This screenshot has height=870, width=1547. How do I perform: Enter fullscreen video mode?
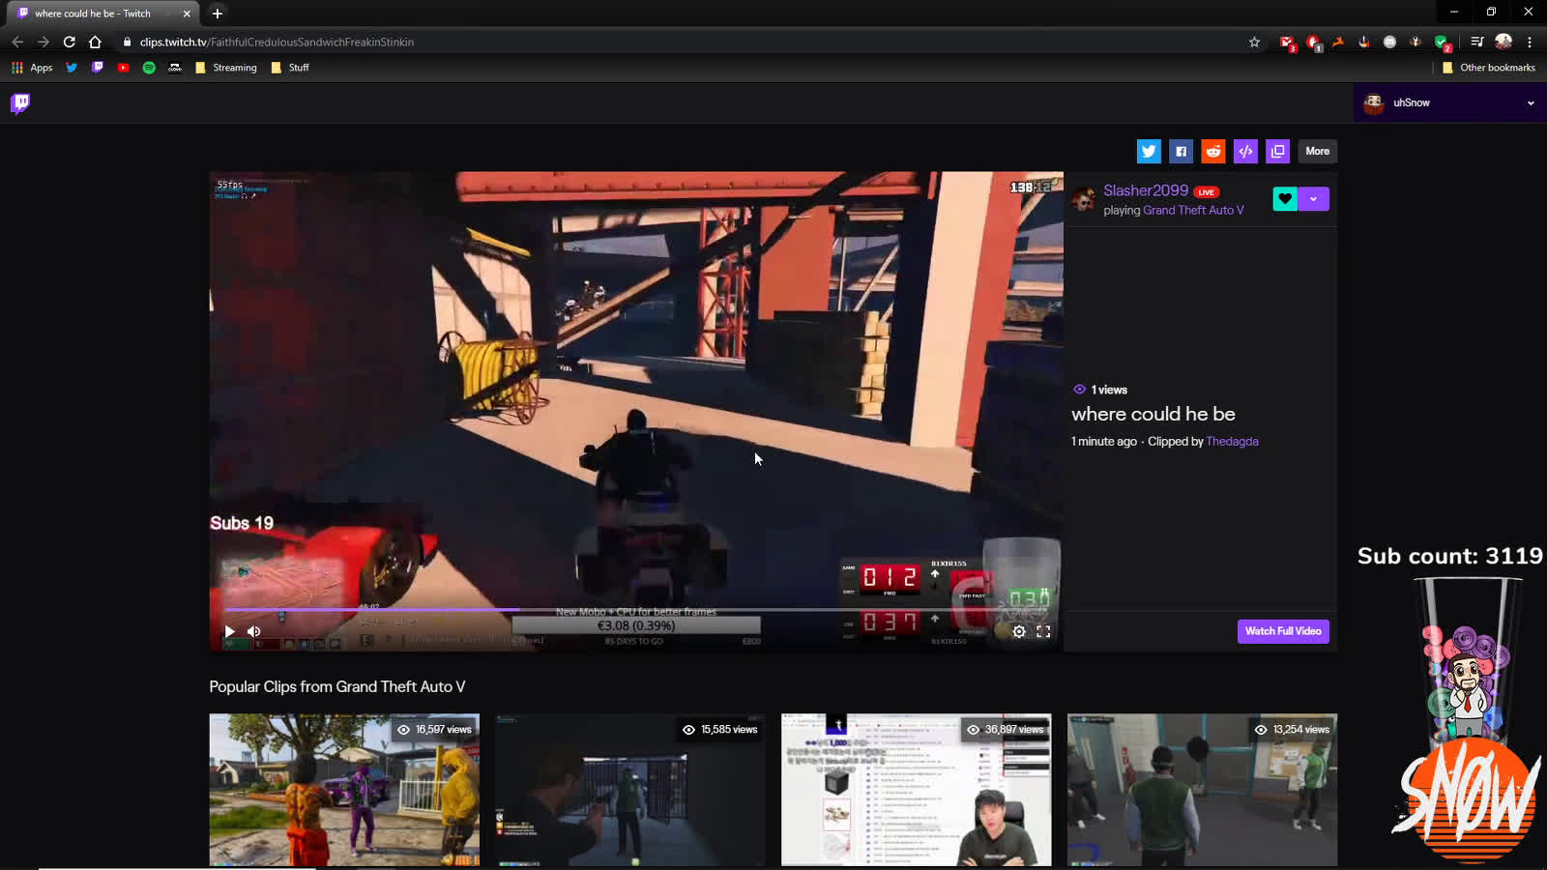pyautogui.click(x=1043, y=631)
